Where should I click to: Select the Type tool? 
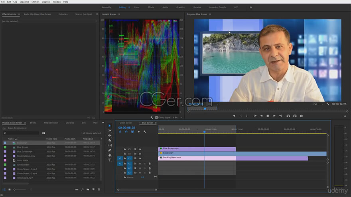coord(110,160)
